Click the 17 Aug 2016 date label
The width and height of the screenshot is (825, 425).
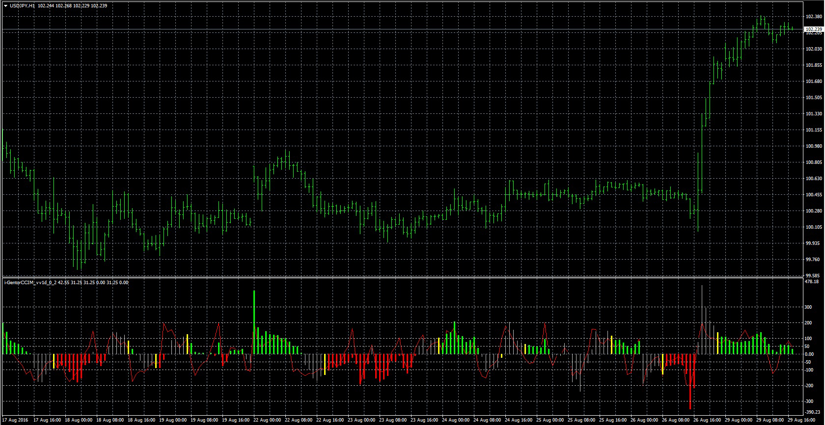(17, 421)
